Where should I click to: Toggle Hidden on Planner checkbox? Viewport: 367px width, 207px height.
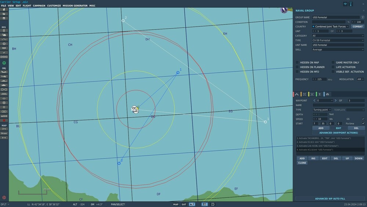coord(297,67)
